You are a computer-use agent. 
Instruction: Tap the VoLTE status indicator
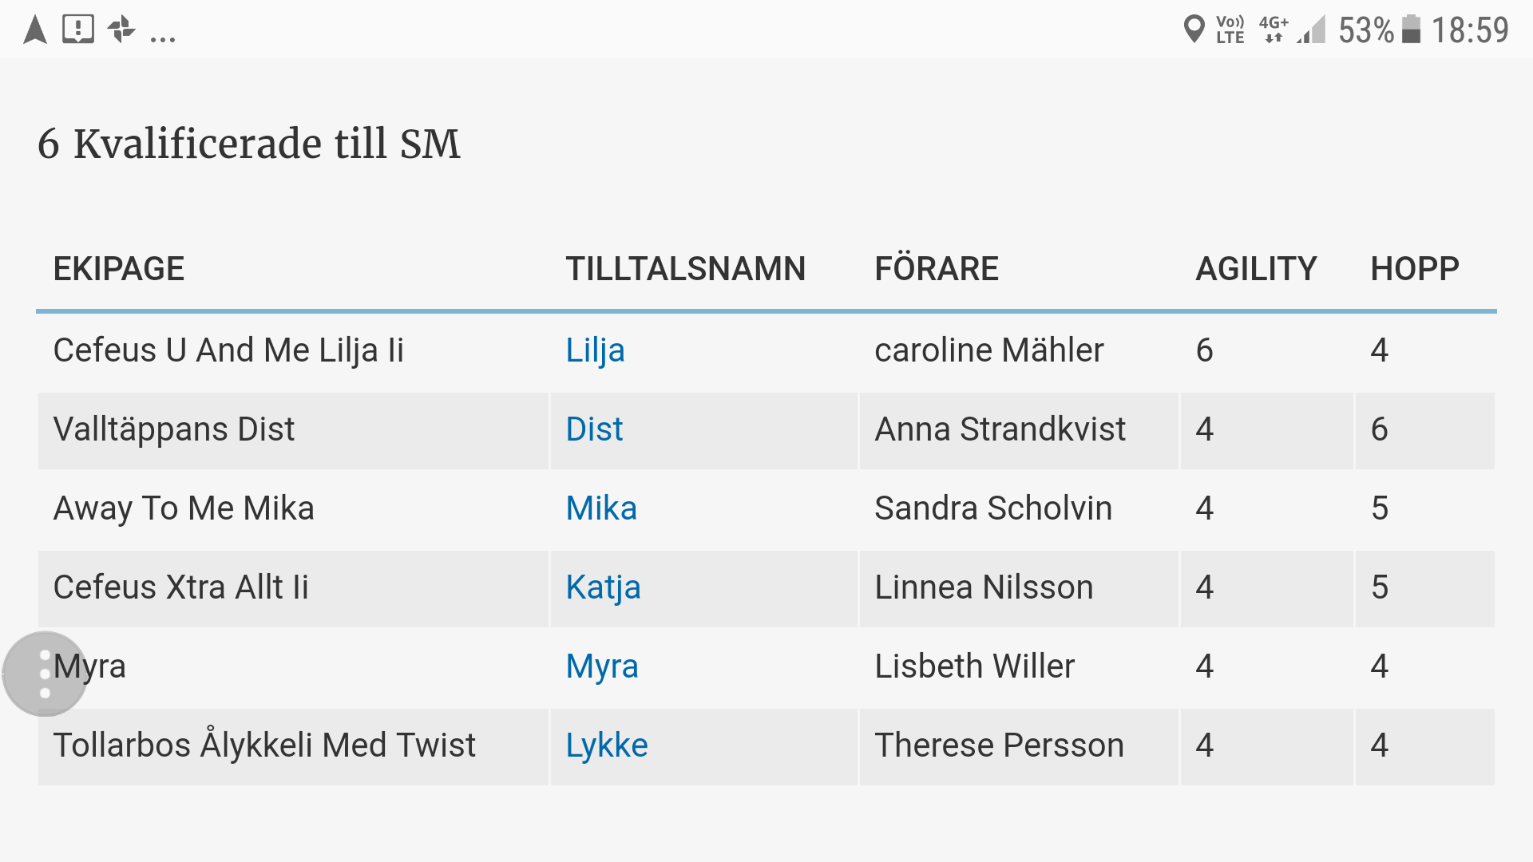(x=1230, y=30)
